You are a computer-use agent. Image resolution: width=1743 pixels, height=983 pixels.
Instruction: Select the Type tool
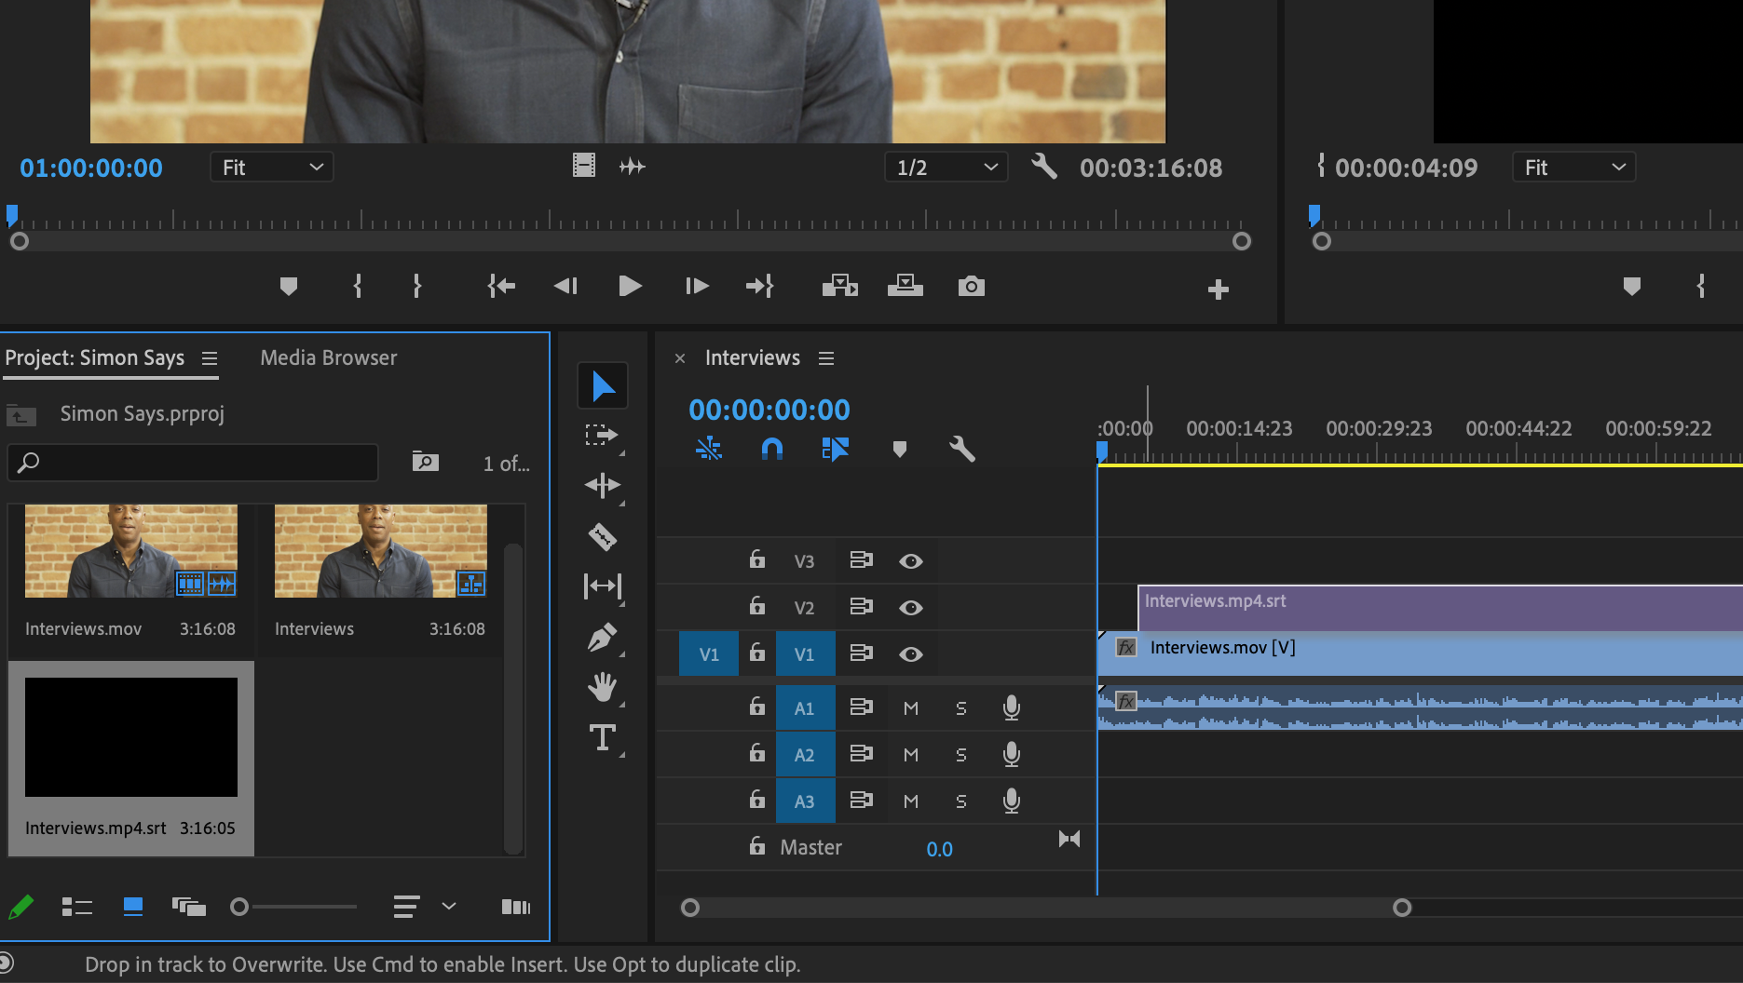pyautogui.click(x=602, y=738)
